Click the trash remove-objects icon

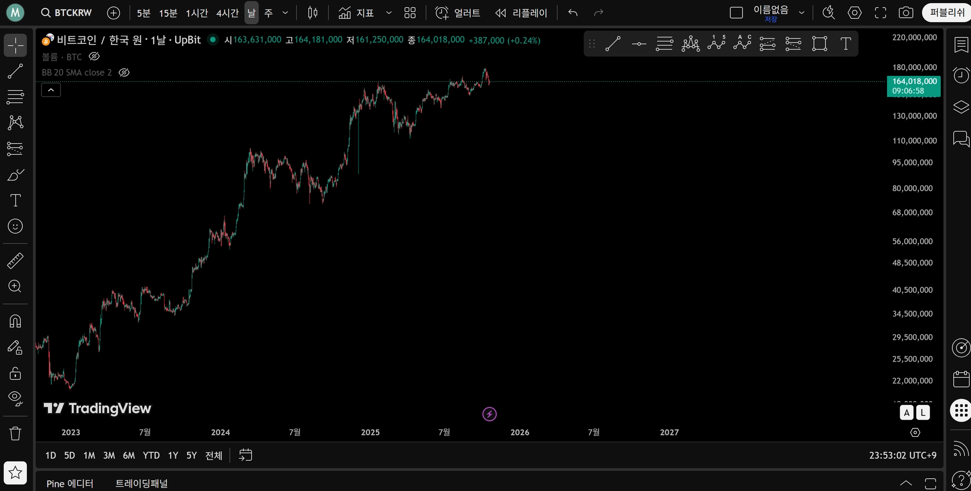(15, 433)
